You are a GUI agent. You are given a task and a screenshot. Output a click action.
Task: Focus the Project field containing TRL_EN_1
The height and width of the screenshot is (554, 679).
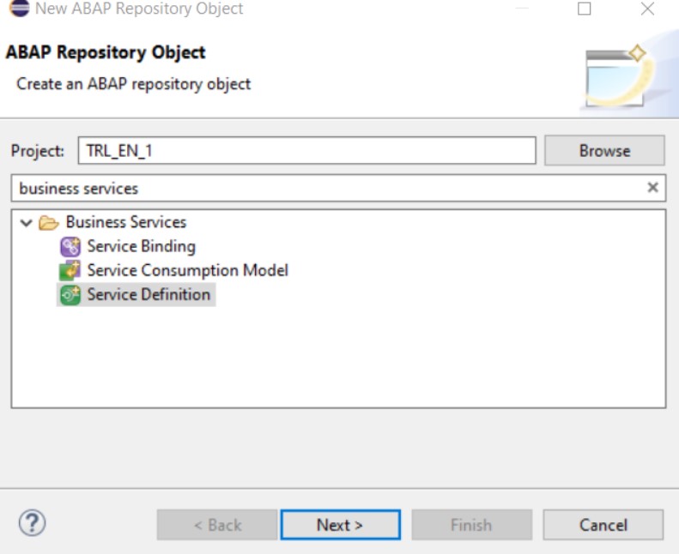click(306, 151)
